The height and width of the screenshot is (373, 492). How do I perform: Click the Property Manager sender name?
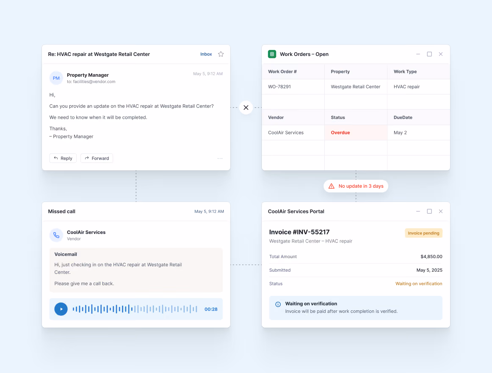click(x=88, y=75)
